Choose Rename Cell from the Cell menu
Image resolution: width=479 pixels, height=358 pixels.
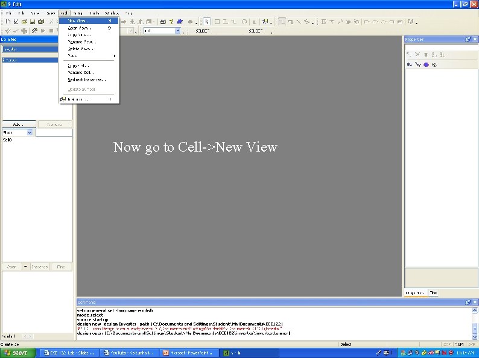80,72
